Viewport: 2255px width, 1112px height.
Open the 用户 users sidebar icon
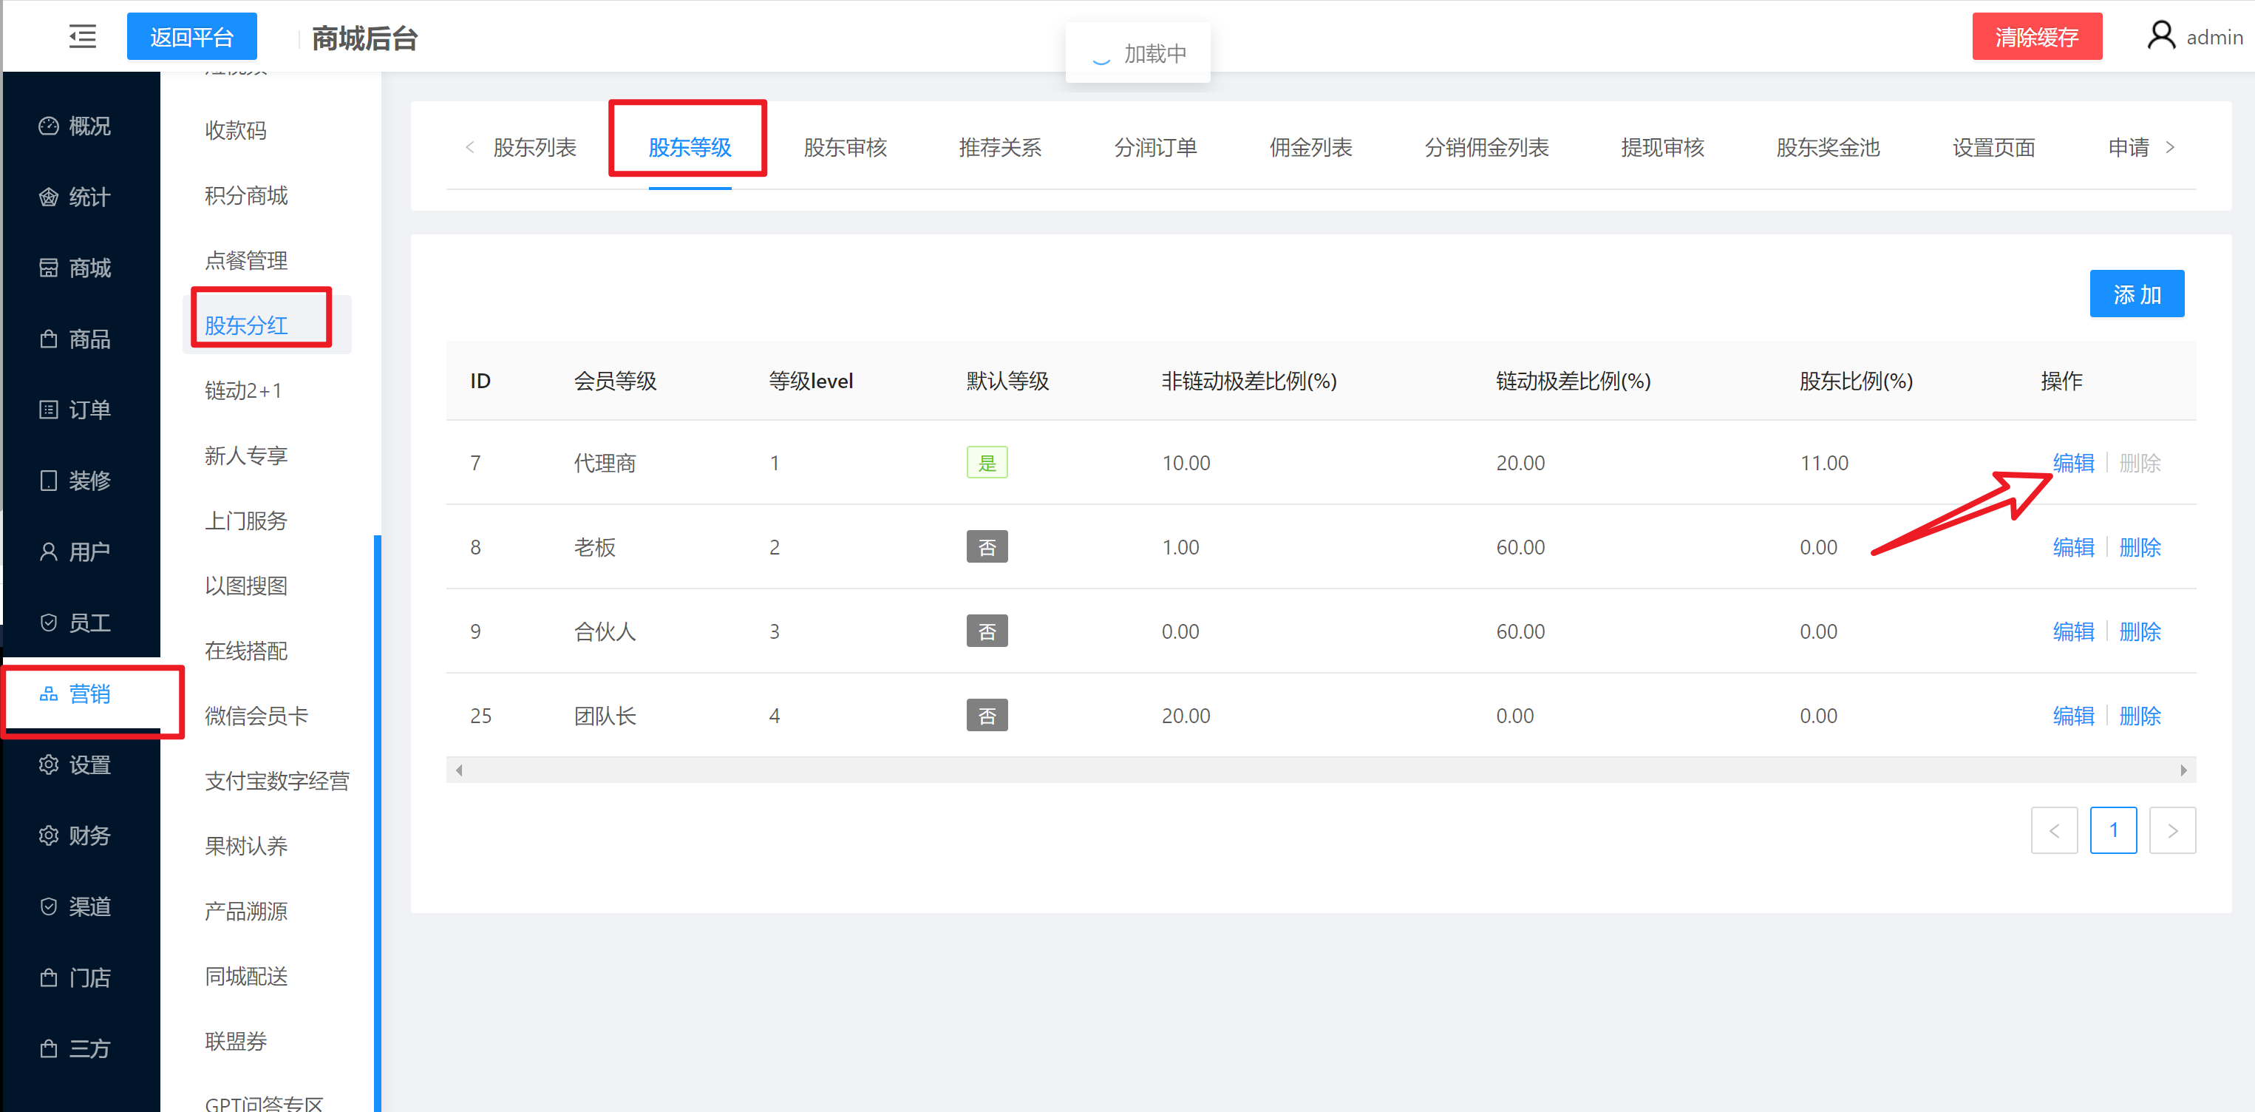coord(49,552)
